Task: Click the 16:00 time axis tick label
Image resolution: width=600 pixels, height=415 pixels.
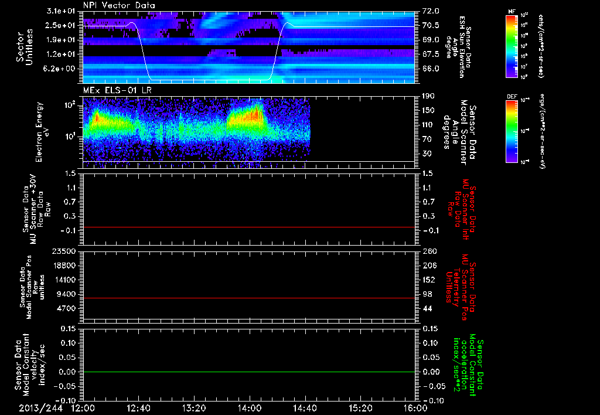Action: point(415,408)
